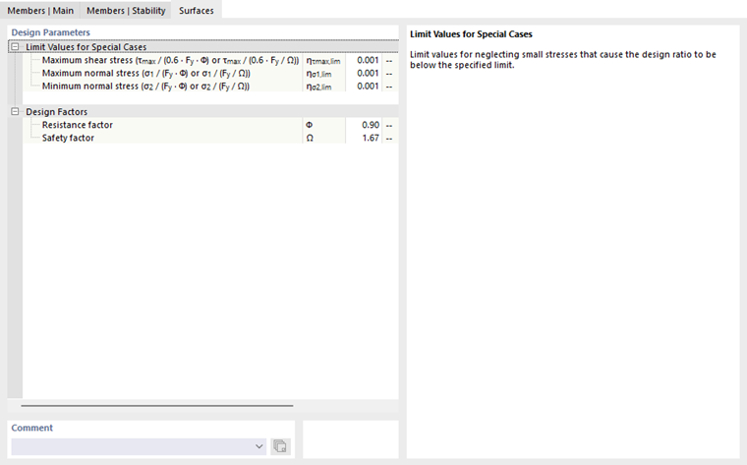Edit resistance factor value 0.90
The height and width of the screenshot is (465, 747).
pos(364,125)
